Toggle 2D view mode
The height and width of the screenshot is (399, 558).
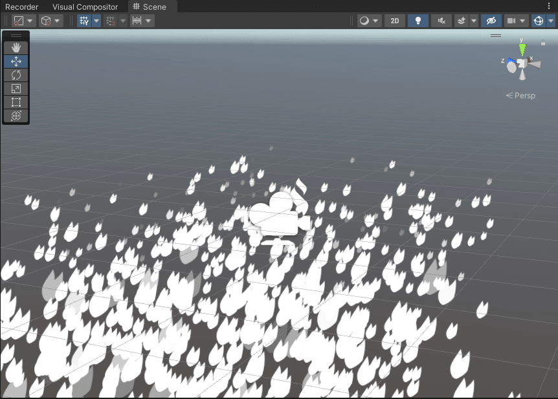pos(395,21)
